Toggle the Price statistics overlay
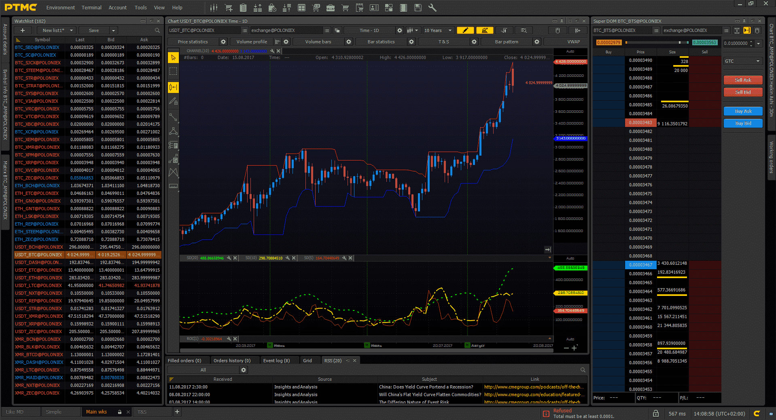The image size is (776, 420). 193,42
